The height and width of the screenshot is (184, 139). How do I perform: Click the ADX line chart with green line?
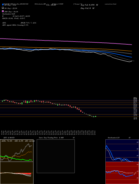click(x=17, y=151)
